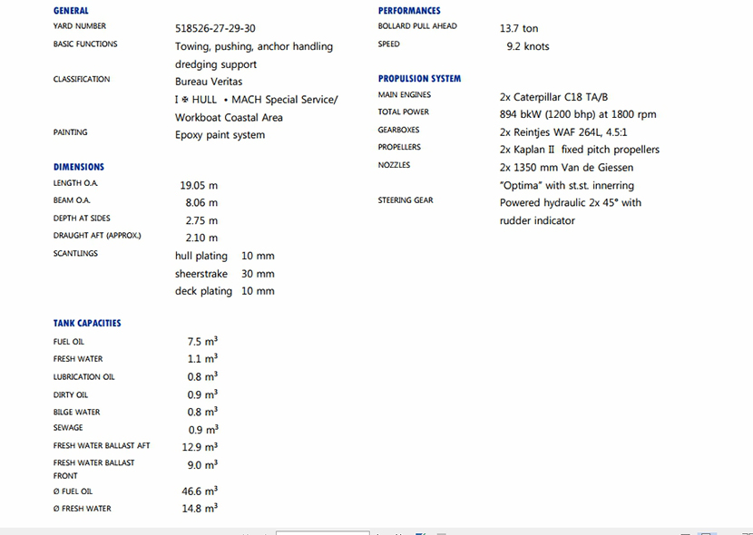Click the 2x Caterpillar C18 TA/B text

[553, 96]
